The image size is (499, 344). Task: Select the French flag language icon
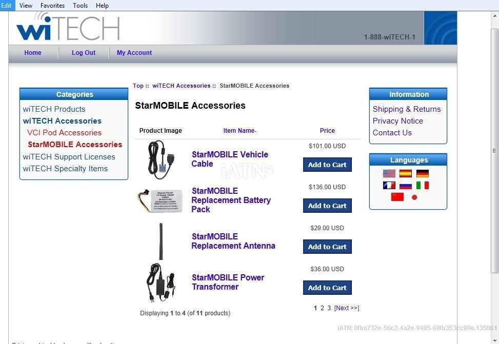[x=389, y=185]
